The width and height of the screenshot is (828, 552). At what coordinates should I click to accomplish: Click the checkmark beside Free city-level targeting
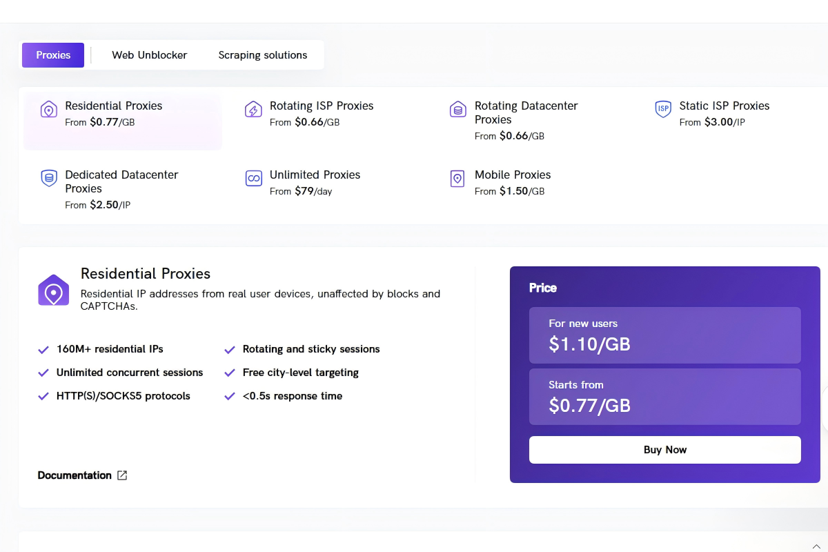(230, 372)
